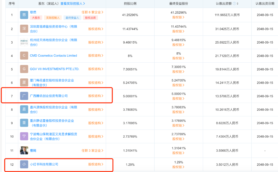The height and width of the screenshot is (172, 278).
Task: Open 股权链 under 1.31041%
Action: pos(178,153)
